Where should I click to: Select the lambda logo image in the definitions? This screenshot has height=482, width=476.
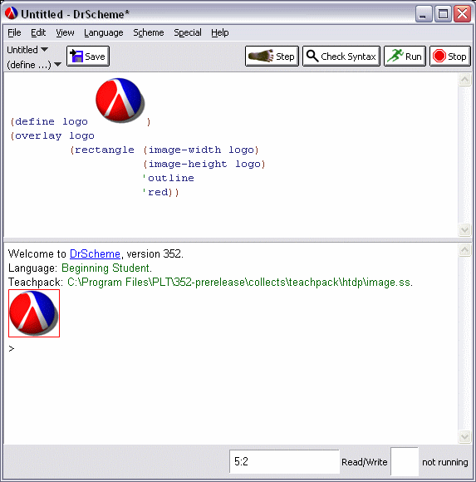(120, 101)
